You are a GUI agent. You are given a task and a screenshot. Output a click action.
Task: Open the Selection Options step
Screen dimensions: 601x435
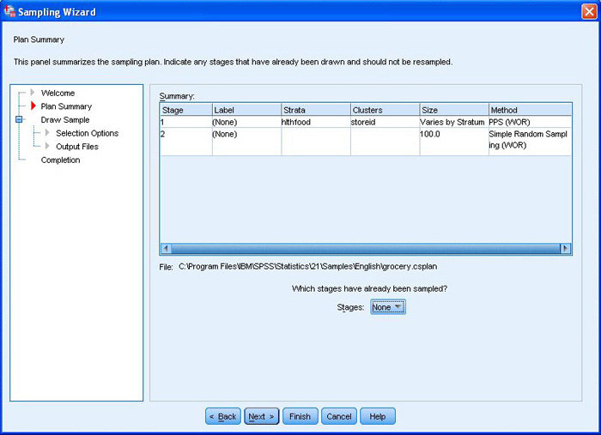tap(87, 133)
